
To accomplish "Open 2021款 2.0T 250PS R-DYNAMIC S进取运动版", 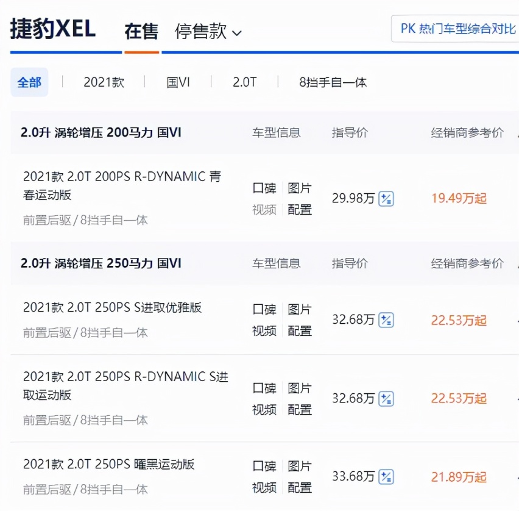I will coord(125,386).
